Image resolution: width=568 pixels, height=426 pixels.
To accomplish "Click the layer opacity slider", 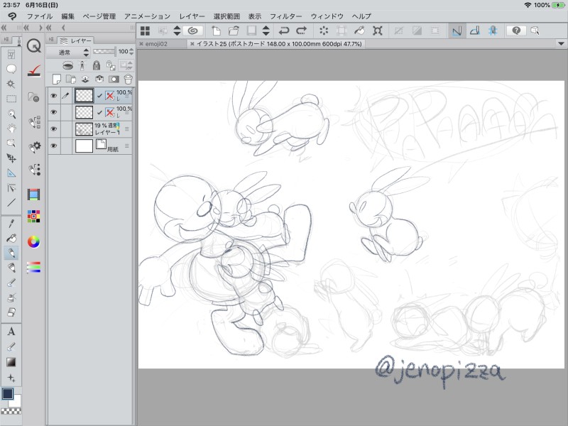I will (104, 52).
